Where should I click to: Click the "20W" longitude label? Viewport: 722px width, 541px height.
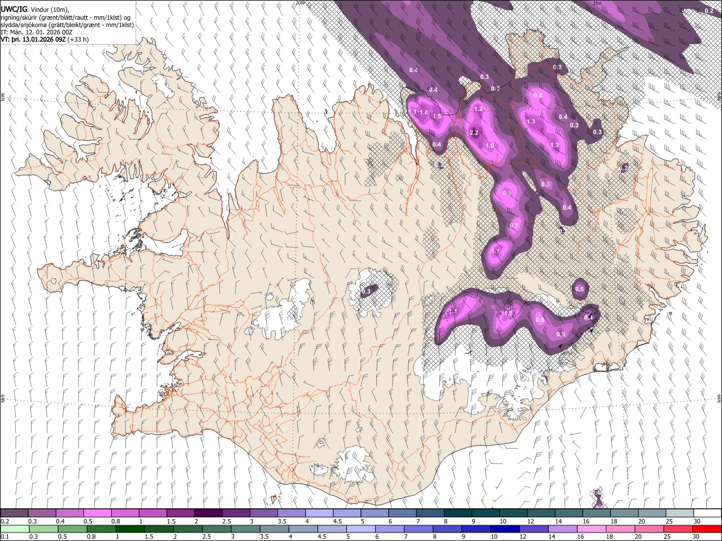300,3
